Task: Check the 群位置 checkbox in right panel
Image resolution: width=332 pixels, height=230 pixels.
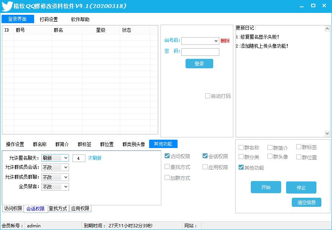Action: (x=299, y=157)
